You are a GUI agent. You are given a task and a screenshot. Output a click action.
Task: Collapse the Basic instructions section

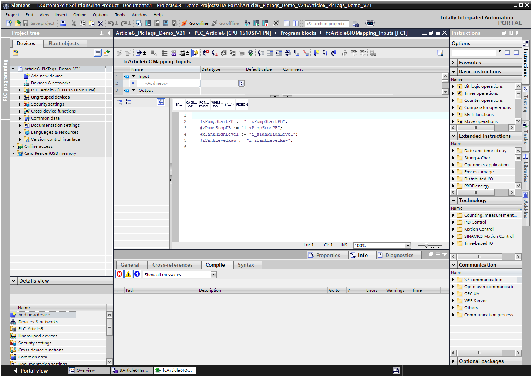(x=454, y=71)
